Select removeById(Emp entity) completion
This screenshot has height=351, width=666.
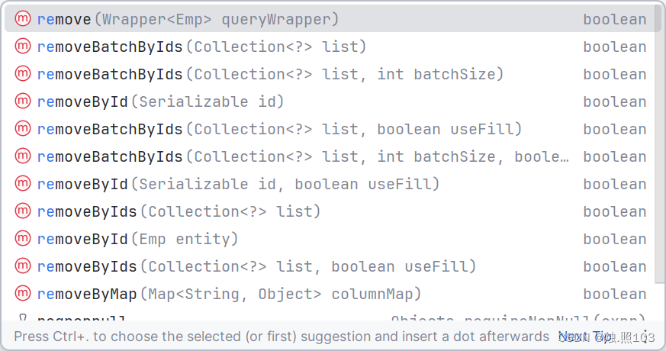pos(330,239)
